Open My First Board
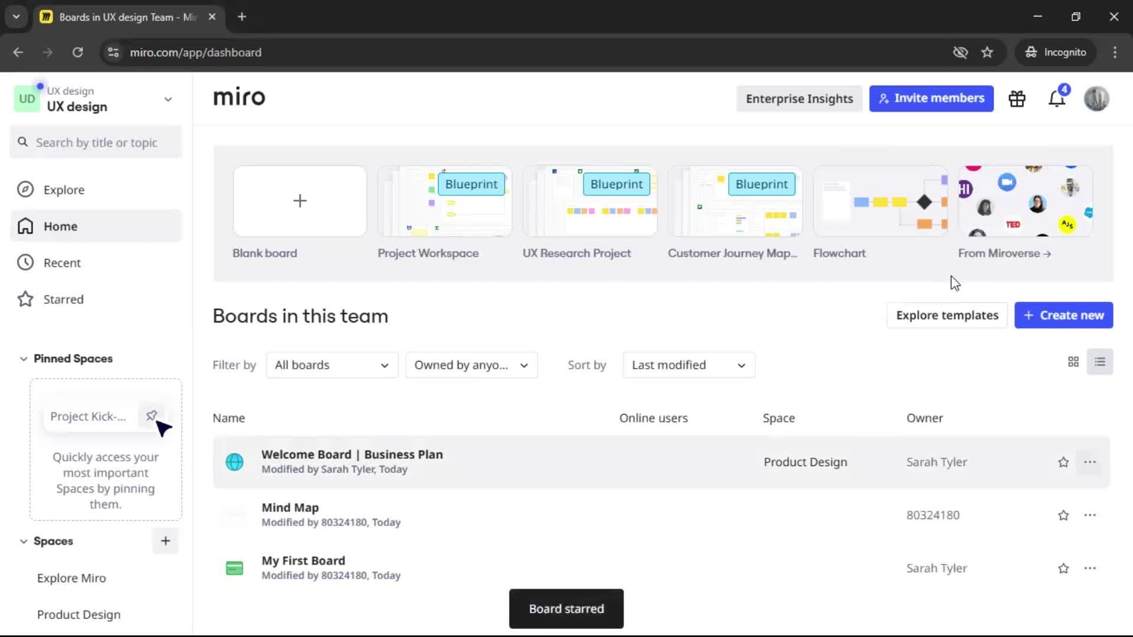 click(303, 561)
